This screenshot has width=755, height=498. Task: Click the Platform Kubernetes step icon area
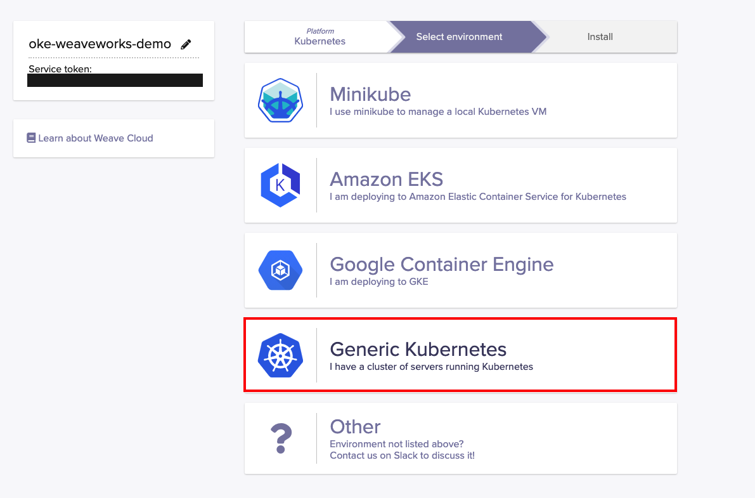pos(320,36)
